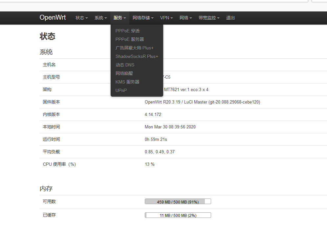Click 退出 to log out
The width and height of the screenshot is (327, 229).
(230, 18)
